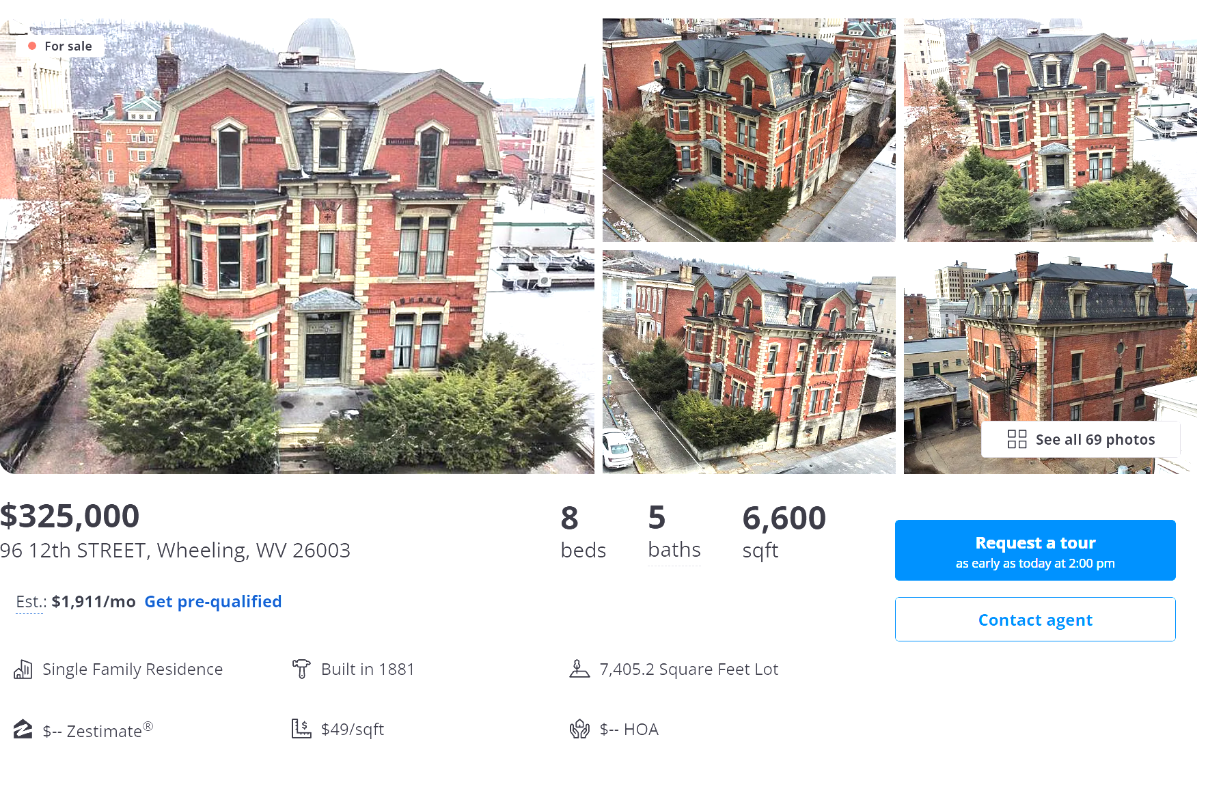Follow the Get pre-qualified link
Image resolution: width=1208 pixels, height=789 pixels.
click(x=213, y=602)
